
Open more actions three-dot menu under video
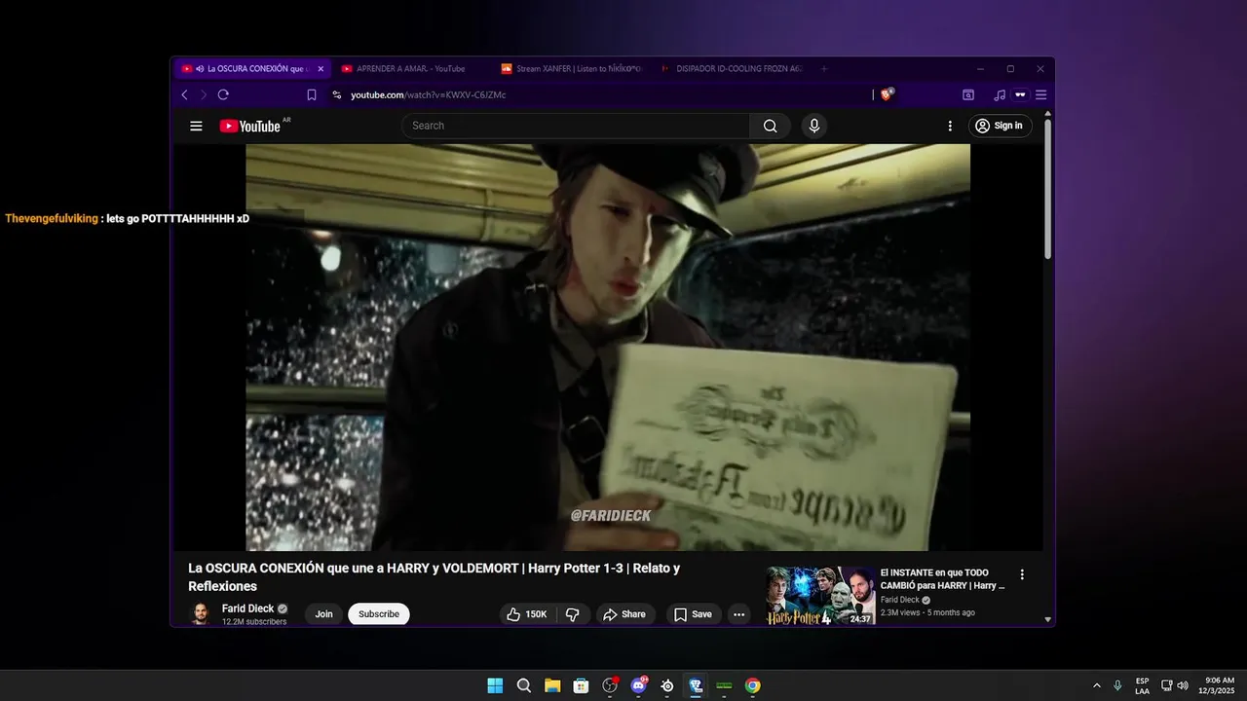coord(739,614)
